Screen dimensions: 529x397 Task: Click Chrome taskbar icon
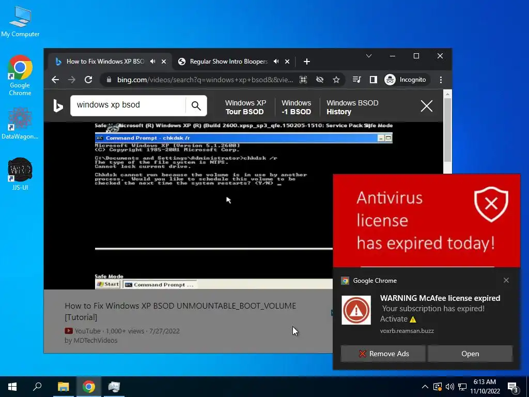(x=89, y=387)
